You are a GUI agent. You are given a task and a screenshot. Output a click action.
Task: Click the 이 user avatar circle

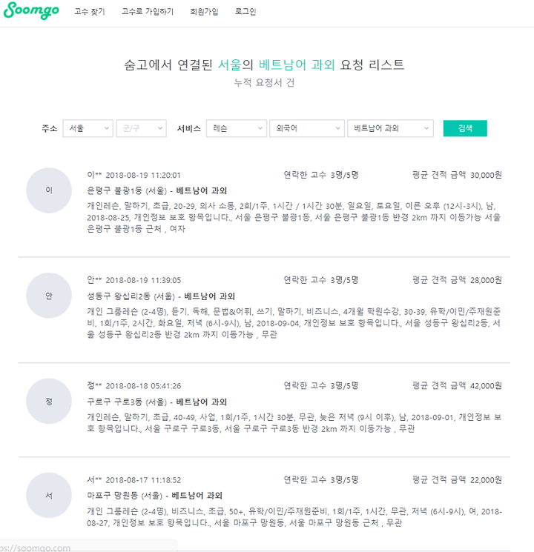(x=49, y=190)
